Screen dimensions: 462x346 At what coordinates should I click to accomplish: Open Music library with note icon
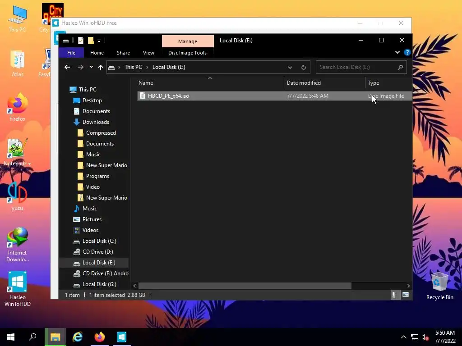90,209
